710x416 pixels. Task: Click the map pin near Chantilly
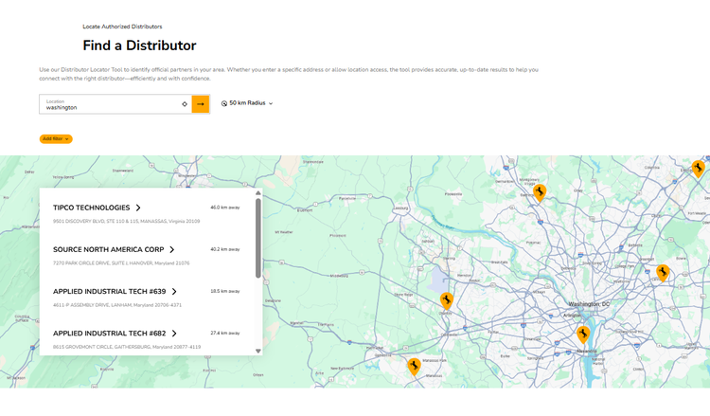coord(447,300)
